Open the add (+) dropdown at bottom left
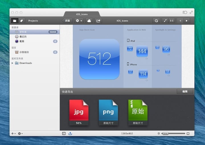Image resolution: width=205 pixels, height=145 pixels. click(x=13, y=134)
